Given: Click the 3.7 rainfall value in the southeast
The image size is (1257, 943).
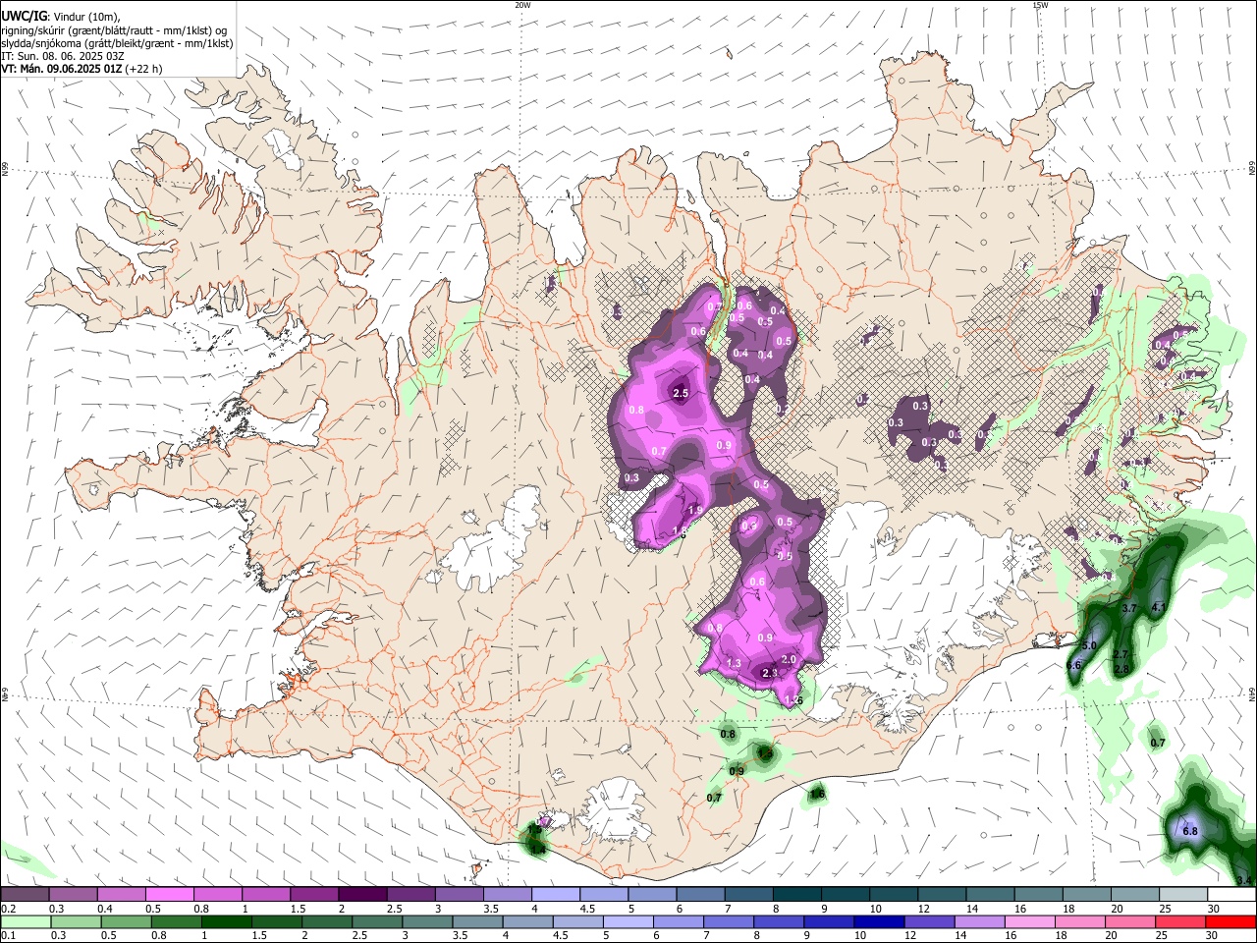Looking at the screenshot, I should point(1128,608).
